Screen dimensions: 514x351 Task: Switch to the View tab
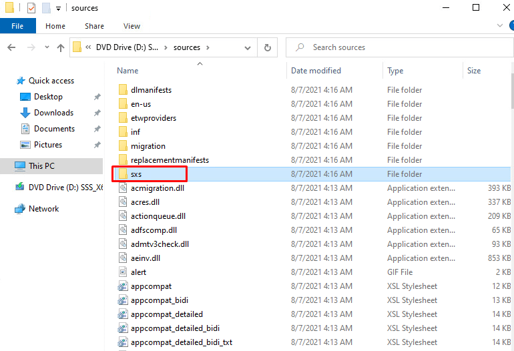click(132, 26)
